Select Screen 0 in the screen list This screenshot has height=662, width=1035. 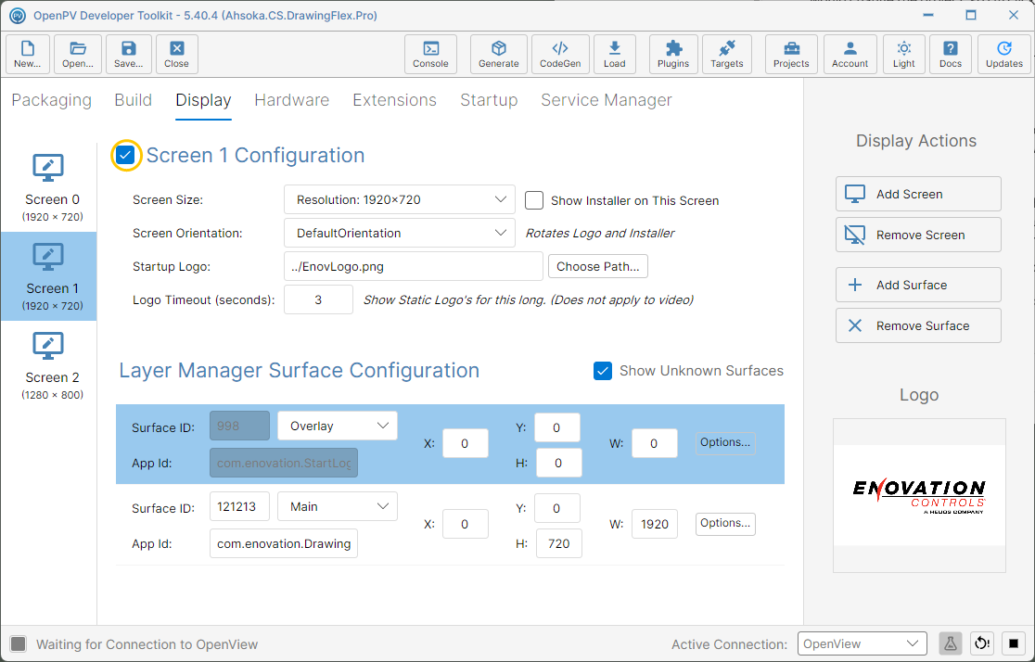click(x=49, y=187)
